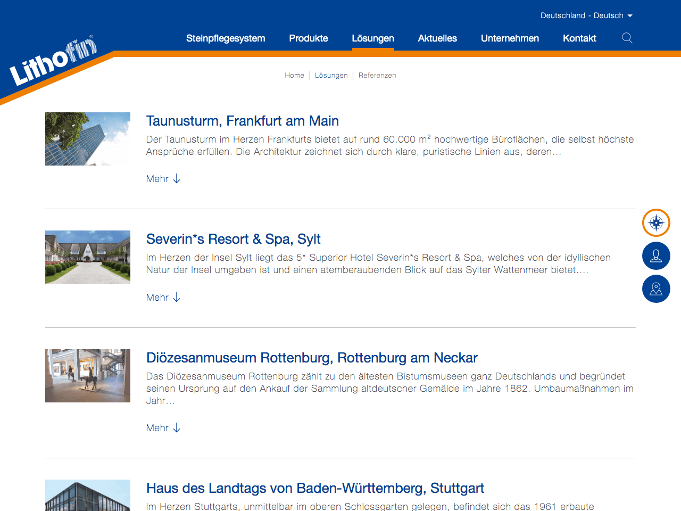Expand Mehr under Diözesanmuseum Rottenburg entry
Image resolution: width=681 pixels, height=511 pixels.
coord(163,428)
